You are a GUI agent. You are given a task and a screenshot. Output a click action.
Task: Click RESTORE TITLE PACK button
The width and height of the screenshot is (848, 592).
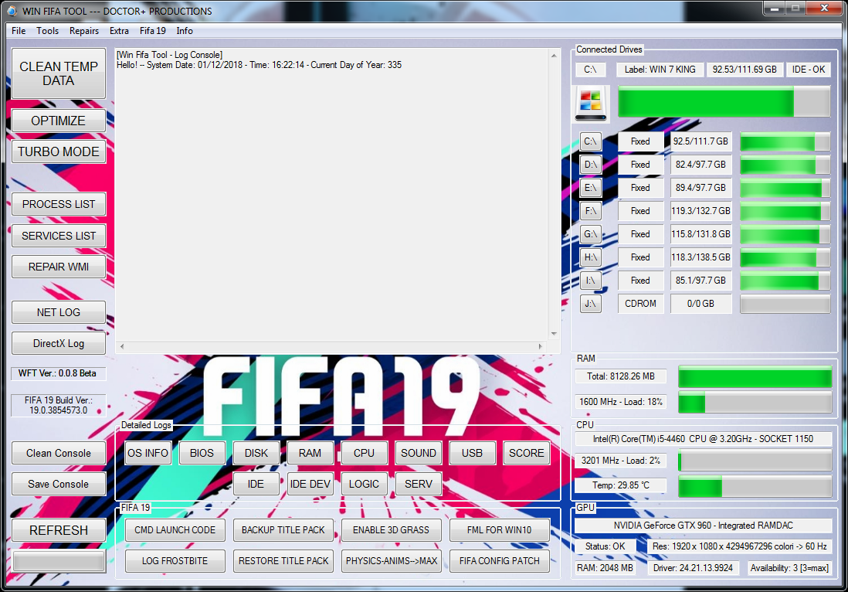283,560
